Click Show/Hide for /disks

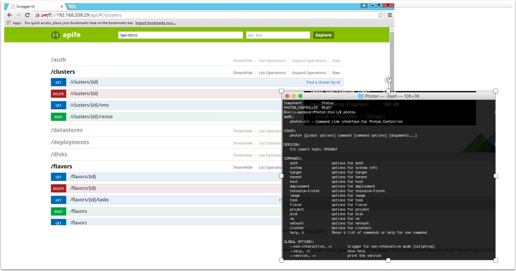pyautogui.click(x=243, y=156)
